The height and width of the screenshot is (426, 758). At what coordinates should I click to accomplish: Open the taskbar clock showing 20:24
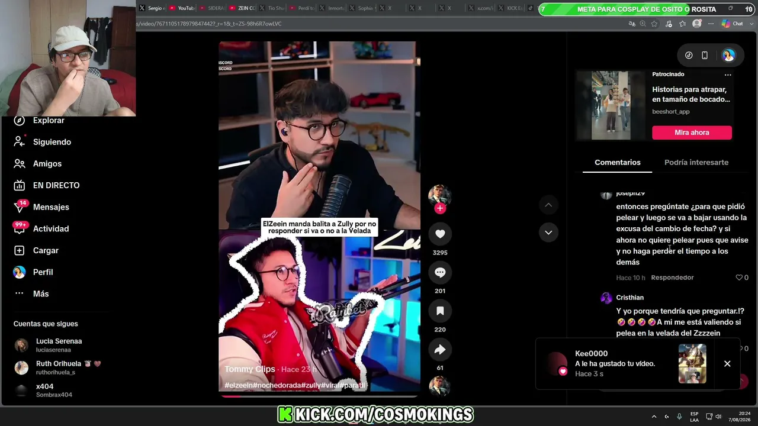739,417
